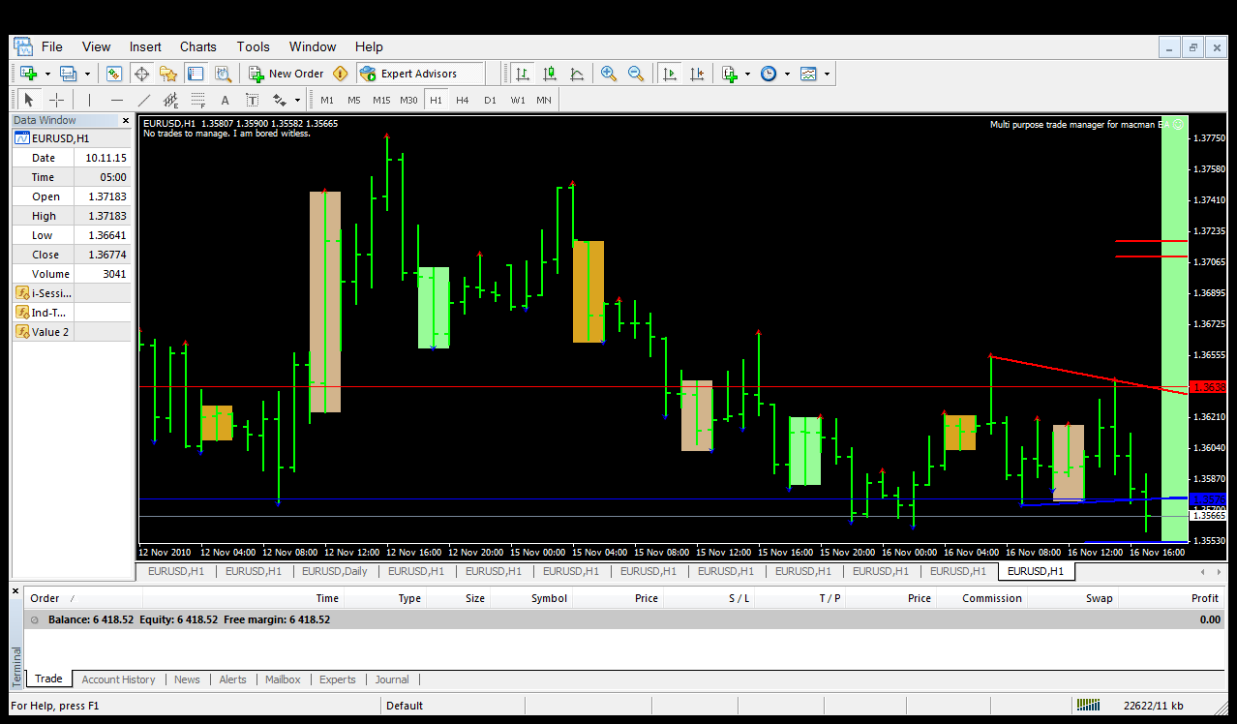
Task: Switch timeframe to MN
Action: click(544, 100)
